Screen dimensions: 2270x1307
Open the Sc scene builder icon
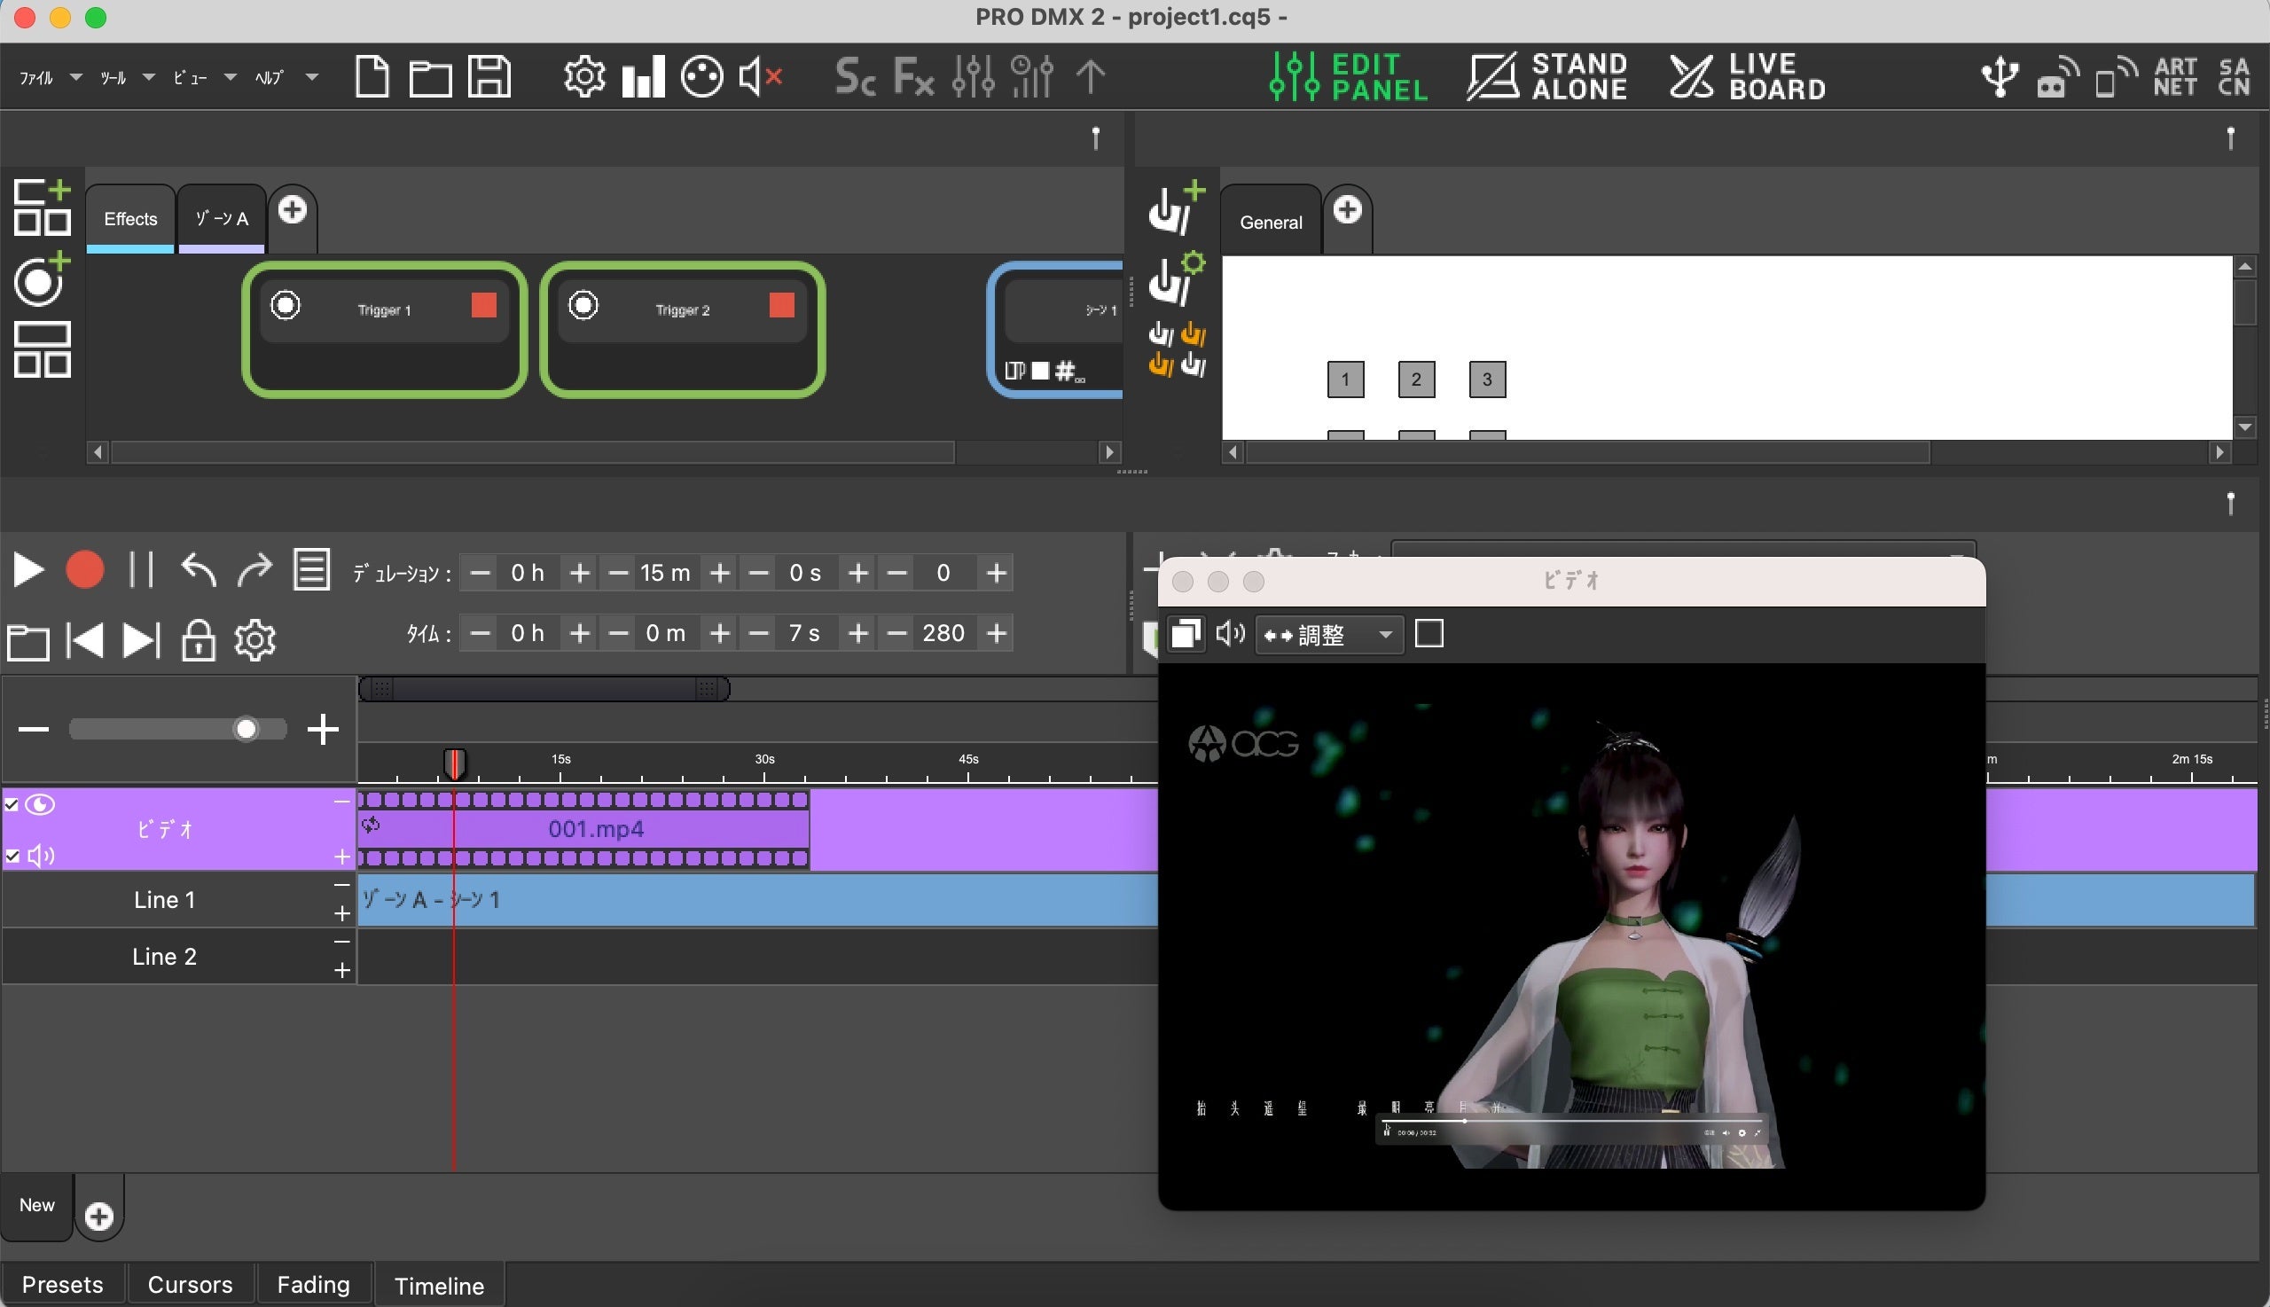click(x=855, y=76)
